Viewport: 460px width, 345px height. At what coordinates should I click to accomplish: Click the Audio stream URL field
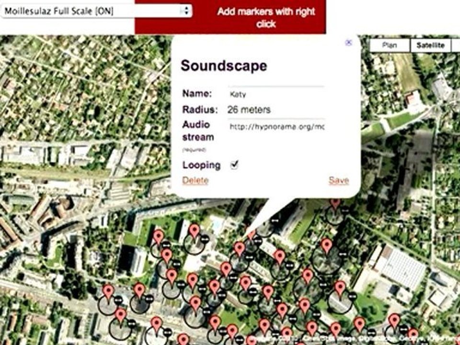click(276, 126)
